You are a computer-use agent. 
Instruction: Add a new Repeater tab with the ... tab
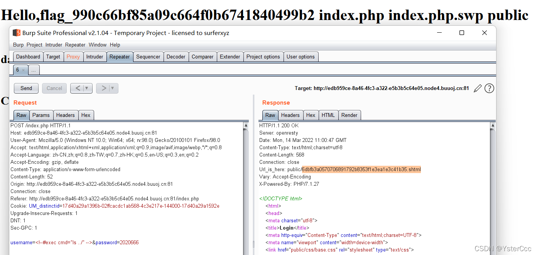tap(34, 70)
